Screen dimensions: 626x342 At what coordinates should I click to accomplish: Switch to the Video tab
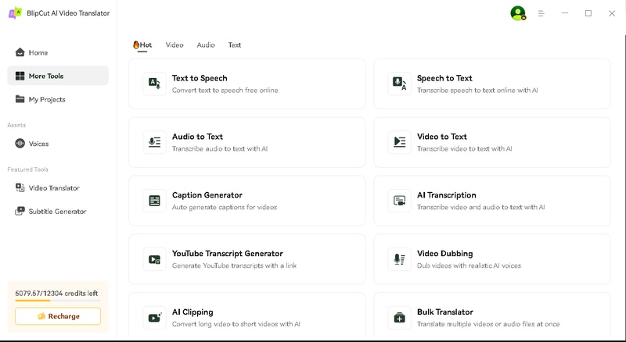(x=174, y=45)
